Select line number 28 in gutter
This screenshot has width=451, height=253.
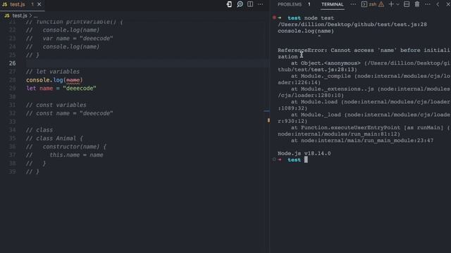pyautogui.click(x=13, y=80)
